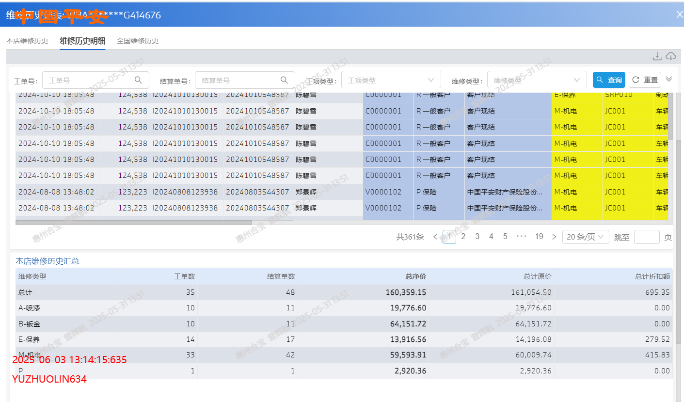Go to page 19 in pagination

coord(539,237)
